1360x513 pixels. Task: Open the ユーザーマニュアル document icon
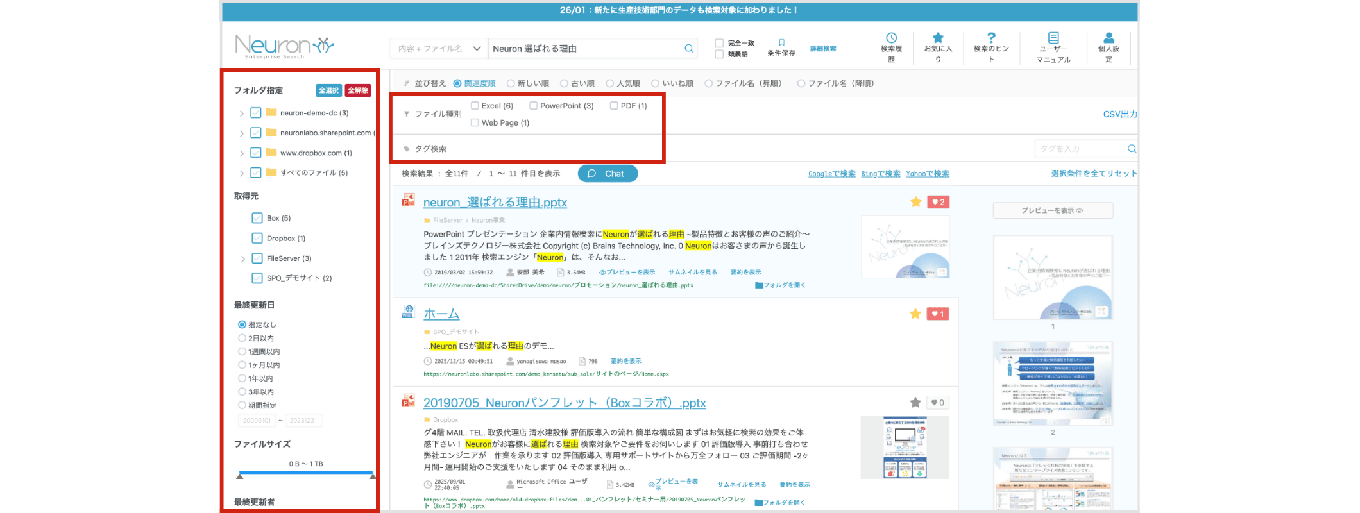pos(1053,38)
